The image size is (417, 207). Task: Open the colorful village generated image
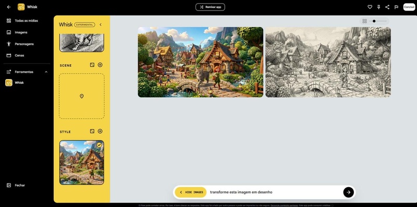pos(201,62)
